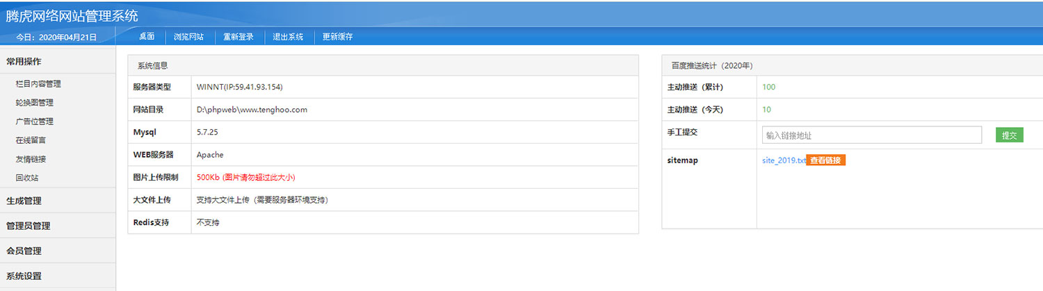Click 更新缓存 in navigation bar
The width and height of the screenshot is (1043, 291).
tap(337, 37)
